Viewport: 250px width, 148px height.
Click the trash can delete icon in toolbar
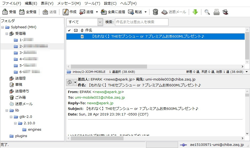(x=155, y=12)
